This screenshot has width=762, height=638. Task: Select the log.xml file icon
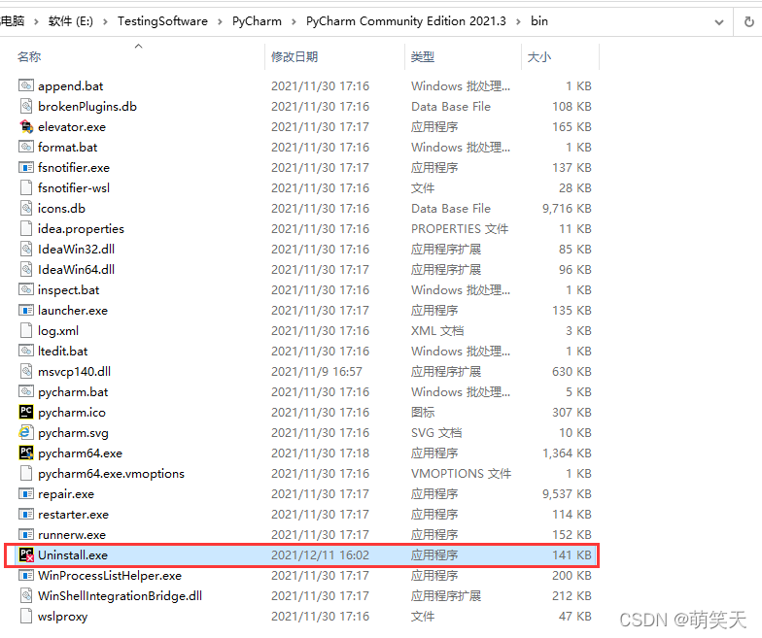[x=26, y=330]
